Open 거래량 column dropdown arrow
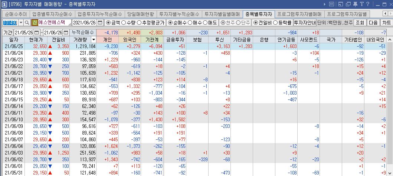The width and height of the screenshot is (393, 176). pos(94,40)
